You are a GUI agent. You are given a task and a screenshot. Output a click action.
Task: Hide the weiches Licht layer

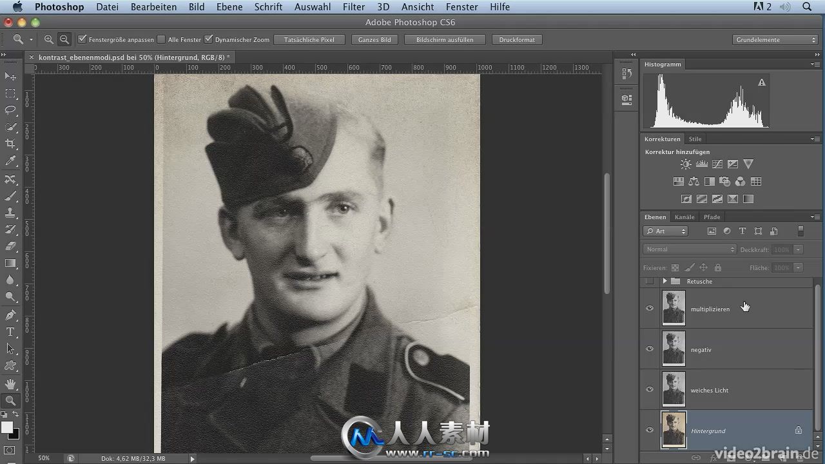pos(650,389)
